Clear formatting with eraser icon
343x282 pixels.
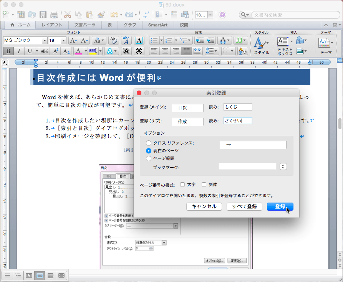(114, 40)
